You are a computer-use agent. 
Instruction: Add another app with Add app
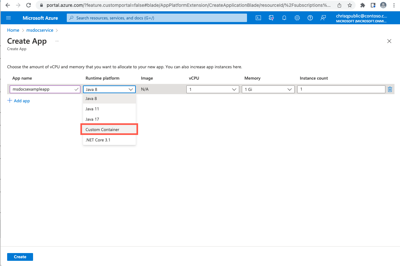pos(18,101)
